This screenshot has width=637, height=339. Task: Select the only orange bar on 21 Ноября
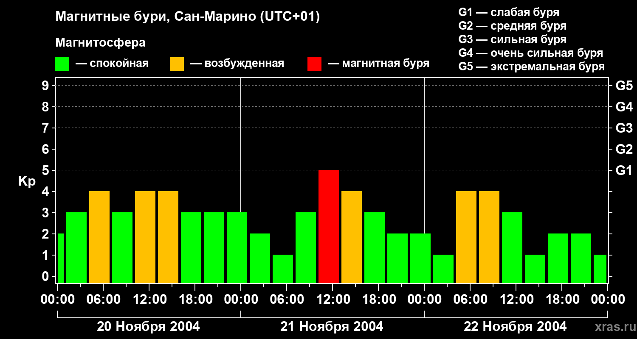point(352,237)
